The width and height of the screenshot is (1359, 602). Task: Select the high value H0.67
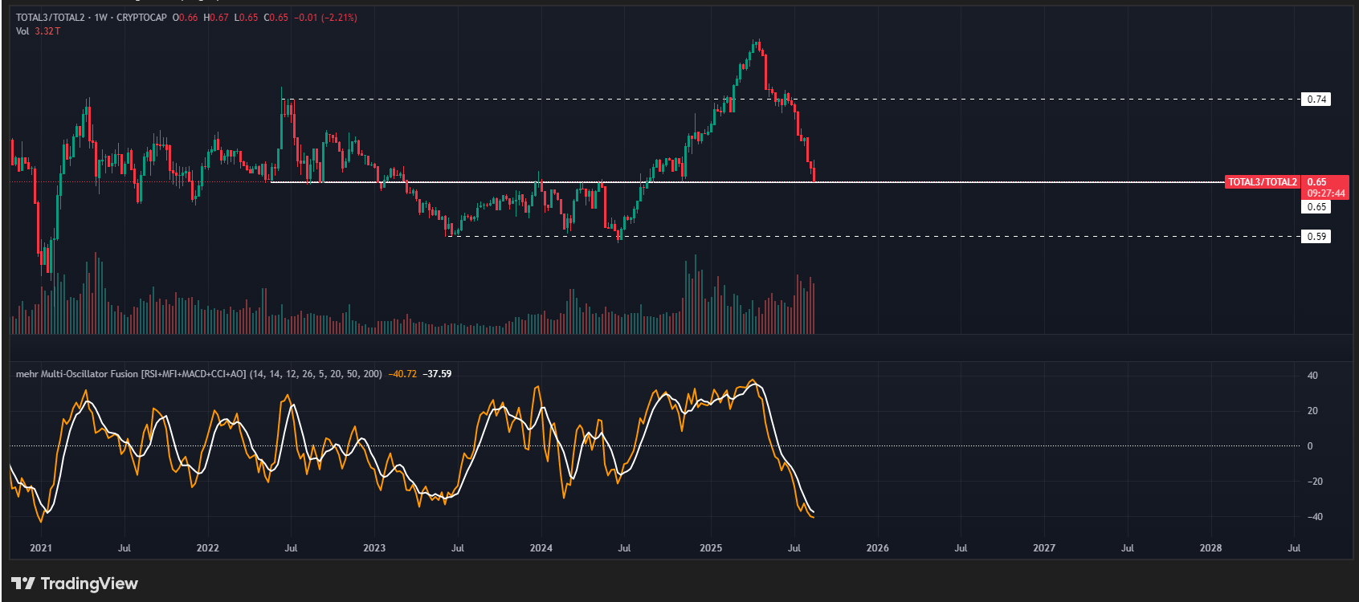point(216,18)
